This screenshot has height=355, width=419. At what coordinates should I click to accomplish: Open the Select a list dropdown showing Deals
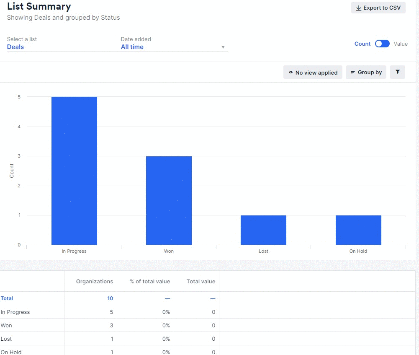coord(16,47)
